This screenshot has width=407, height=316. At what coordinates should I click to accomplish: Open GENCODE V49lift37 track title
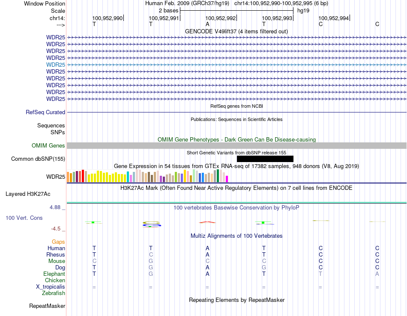click(236, 31)
